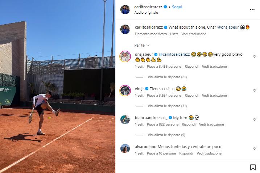Open the 'Per te' comment sort dropdown

142,45
